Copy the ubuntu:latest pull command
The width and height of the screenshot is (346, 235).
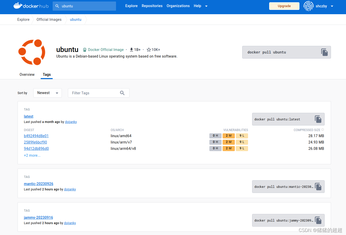318,119
